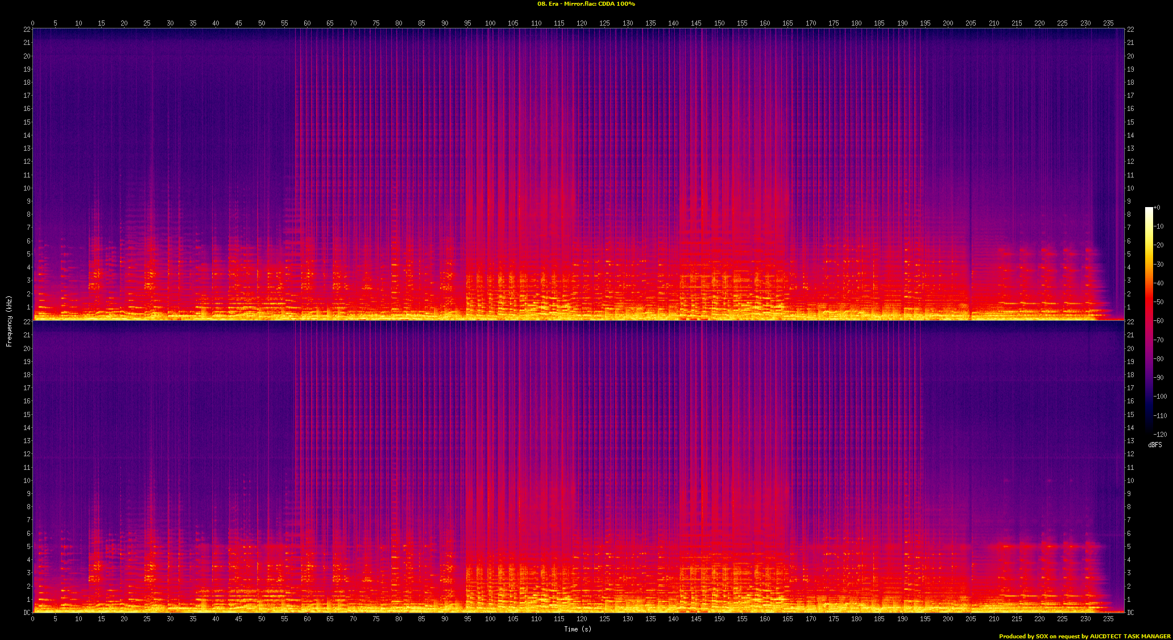Screen dimensions: 1173x640
Task: Click the '150' tick on the top time axis
Action: 719,23
